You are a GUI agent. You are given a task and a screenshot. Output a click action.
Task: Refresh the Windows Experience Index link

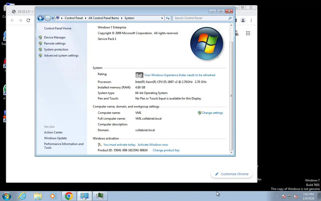[180, 75]
